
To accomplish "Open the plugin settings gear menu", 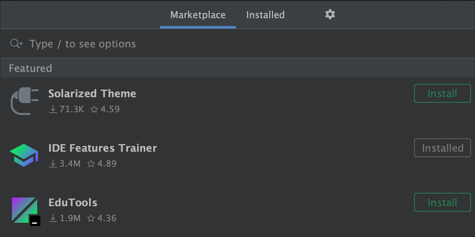I will [330, 15].
